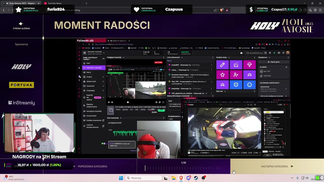
Task: Open File Explorer from taskbar
Action: point(173,178)
